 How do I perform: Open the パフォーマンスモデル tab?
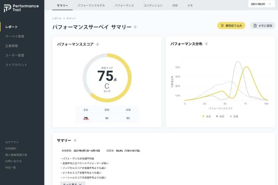pos(91,6)
